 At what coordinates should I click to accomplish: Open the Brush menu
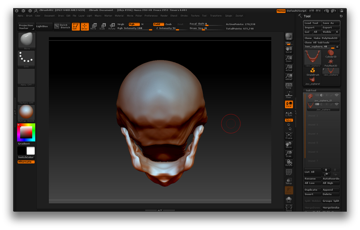pyautogui.click(x=29, y=16)
